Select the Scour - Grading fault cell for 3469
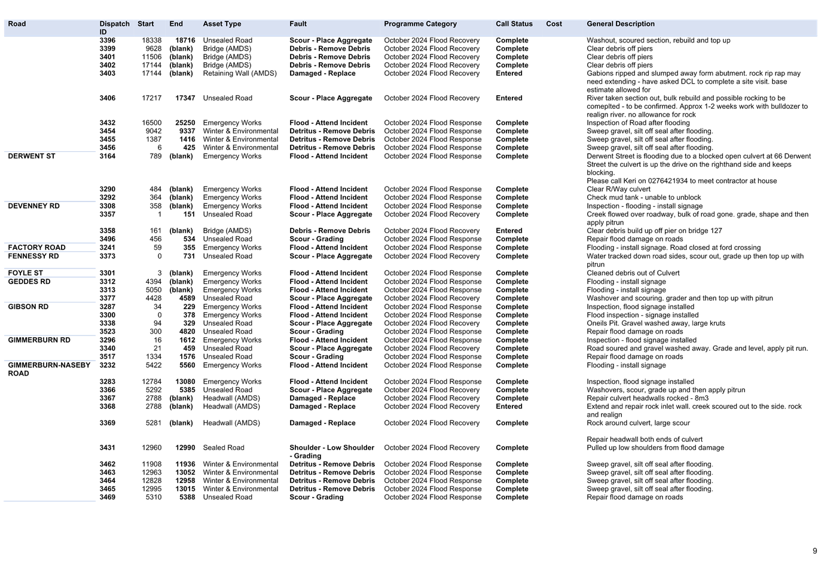 pyautogui.click(x=316, y=497)
